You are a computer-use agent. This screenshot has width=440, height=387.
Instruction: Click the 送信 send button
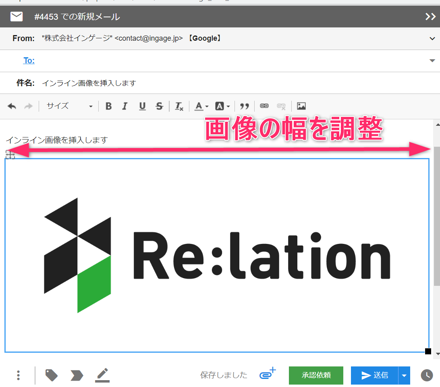[374, 375]
